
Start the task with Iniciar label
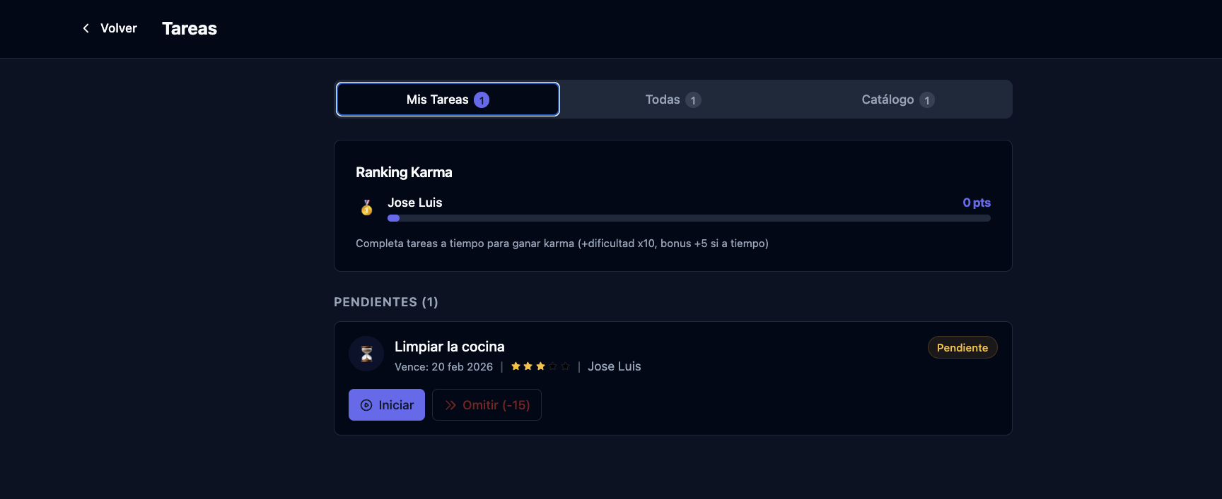(x=396, y=405)
